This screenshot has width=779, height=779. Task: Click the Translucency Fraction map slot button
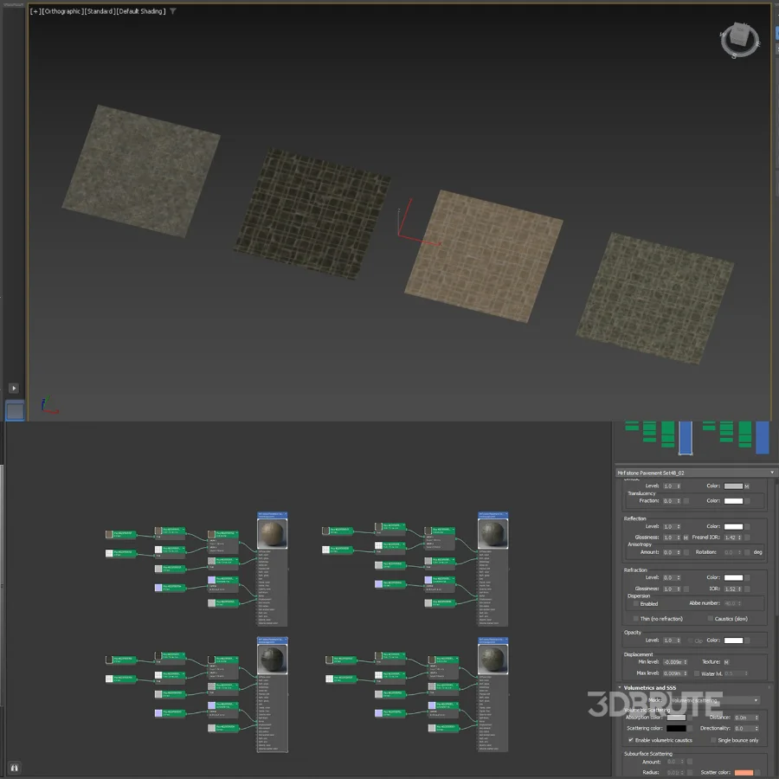click(x=686, y=501)
